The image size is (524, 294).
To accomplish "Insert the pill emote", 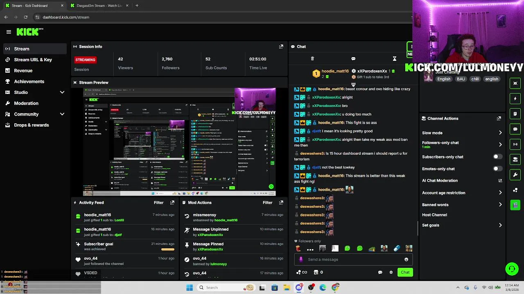I will click(396, 248).
